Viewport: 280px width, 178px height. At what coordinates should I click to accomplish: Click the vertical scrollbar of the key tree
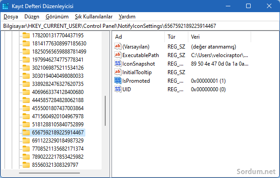(x=105, y=111)
